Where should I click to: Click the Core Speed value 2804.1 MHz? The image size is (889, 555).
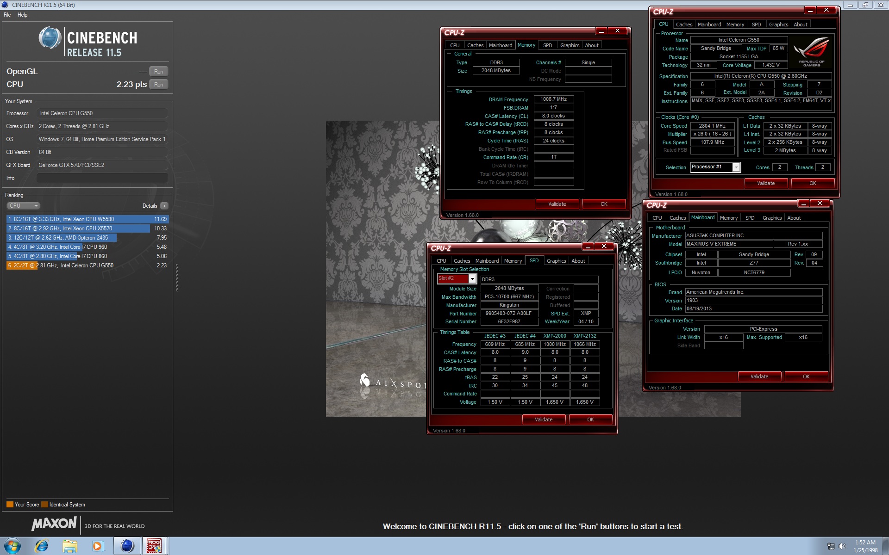[712, 126]
